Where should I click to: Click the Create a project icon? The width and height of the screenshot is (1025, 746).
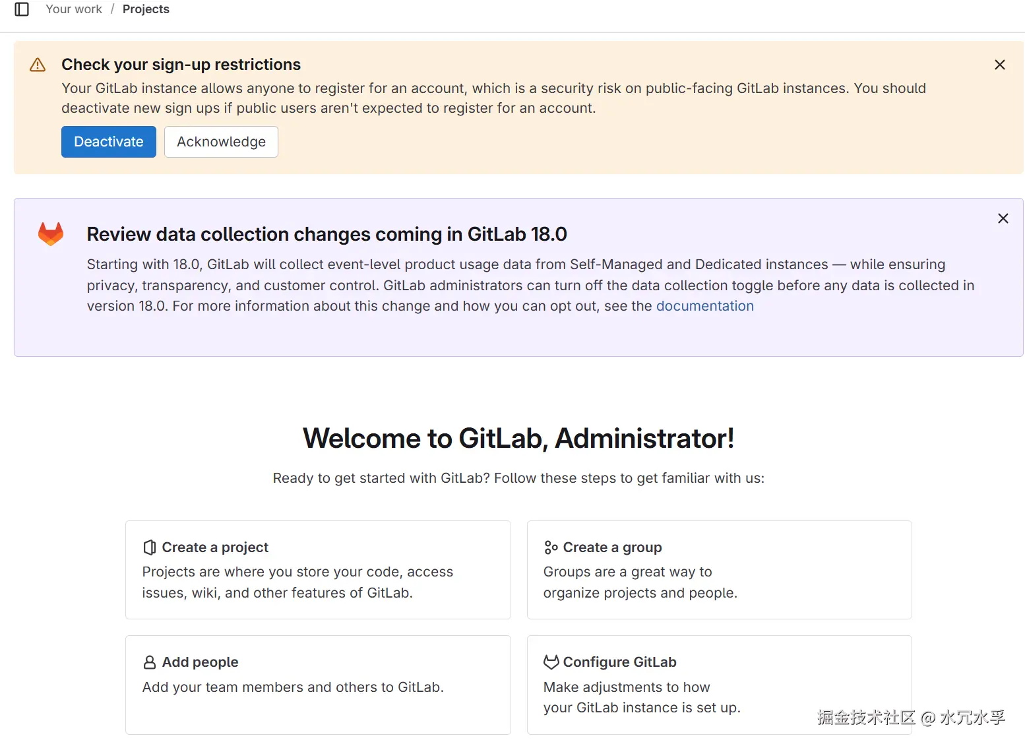click(x=150, y=547)
